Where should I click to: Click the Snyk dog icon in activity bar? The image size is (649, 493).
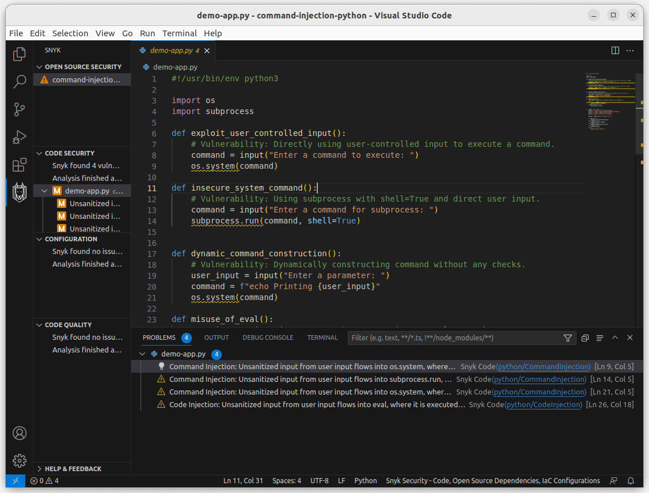coord(20,192)
